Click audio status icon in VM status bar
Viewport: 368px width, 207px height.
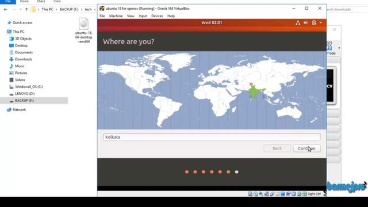(260, 194)
